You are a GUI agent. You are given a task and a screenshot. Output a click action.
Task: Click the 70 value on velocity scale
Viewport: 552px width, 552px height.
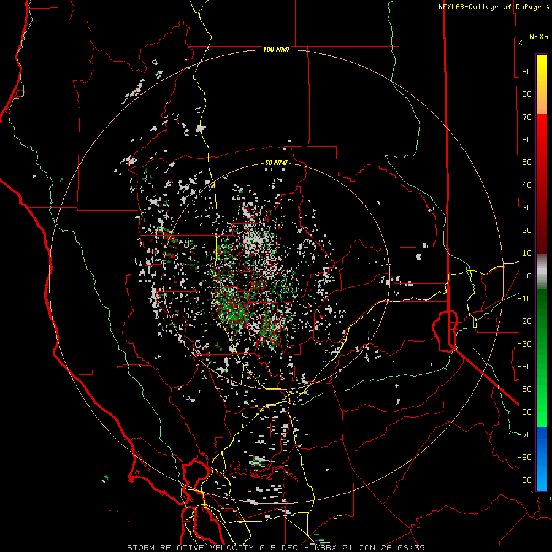point(527,117)
